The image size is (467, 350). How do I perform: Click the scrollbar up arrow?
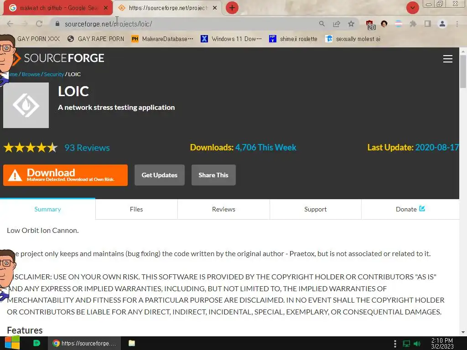[463, 51]
